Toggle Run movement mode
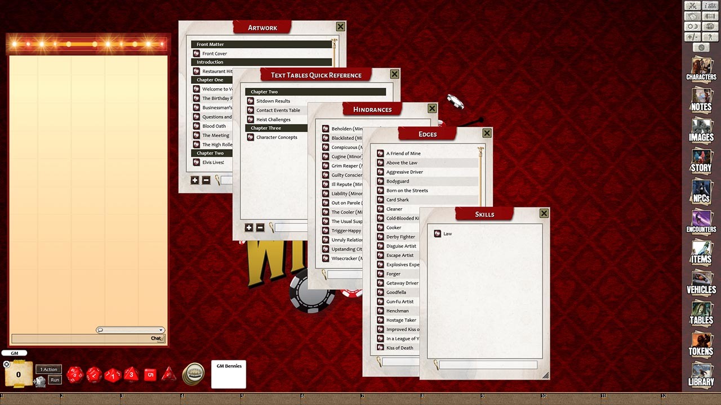 pos(54,380)
